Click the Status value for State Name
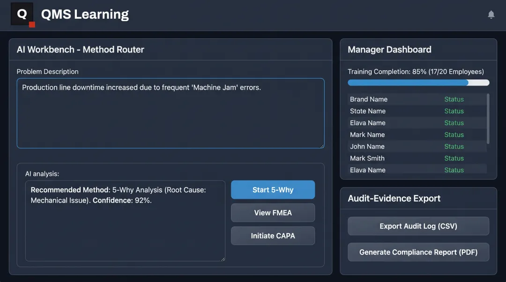The height and width of the screenshot is (282, 506). (454, 111)
